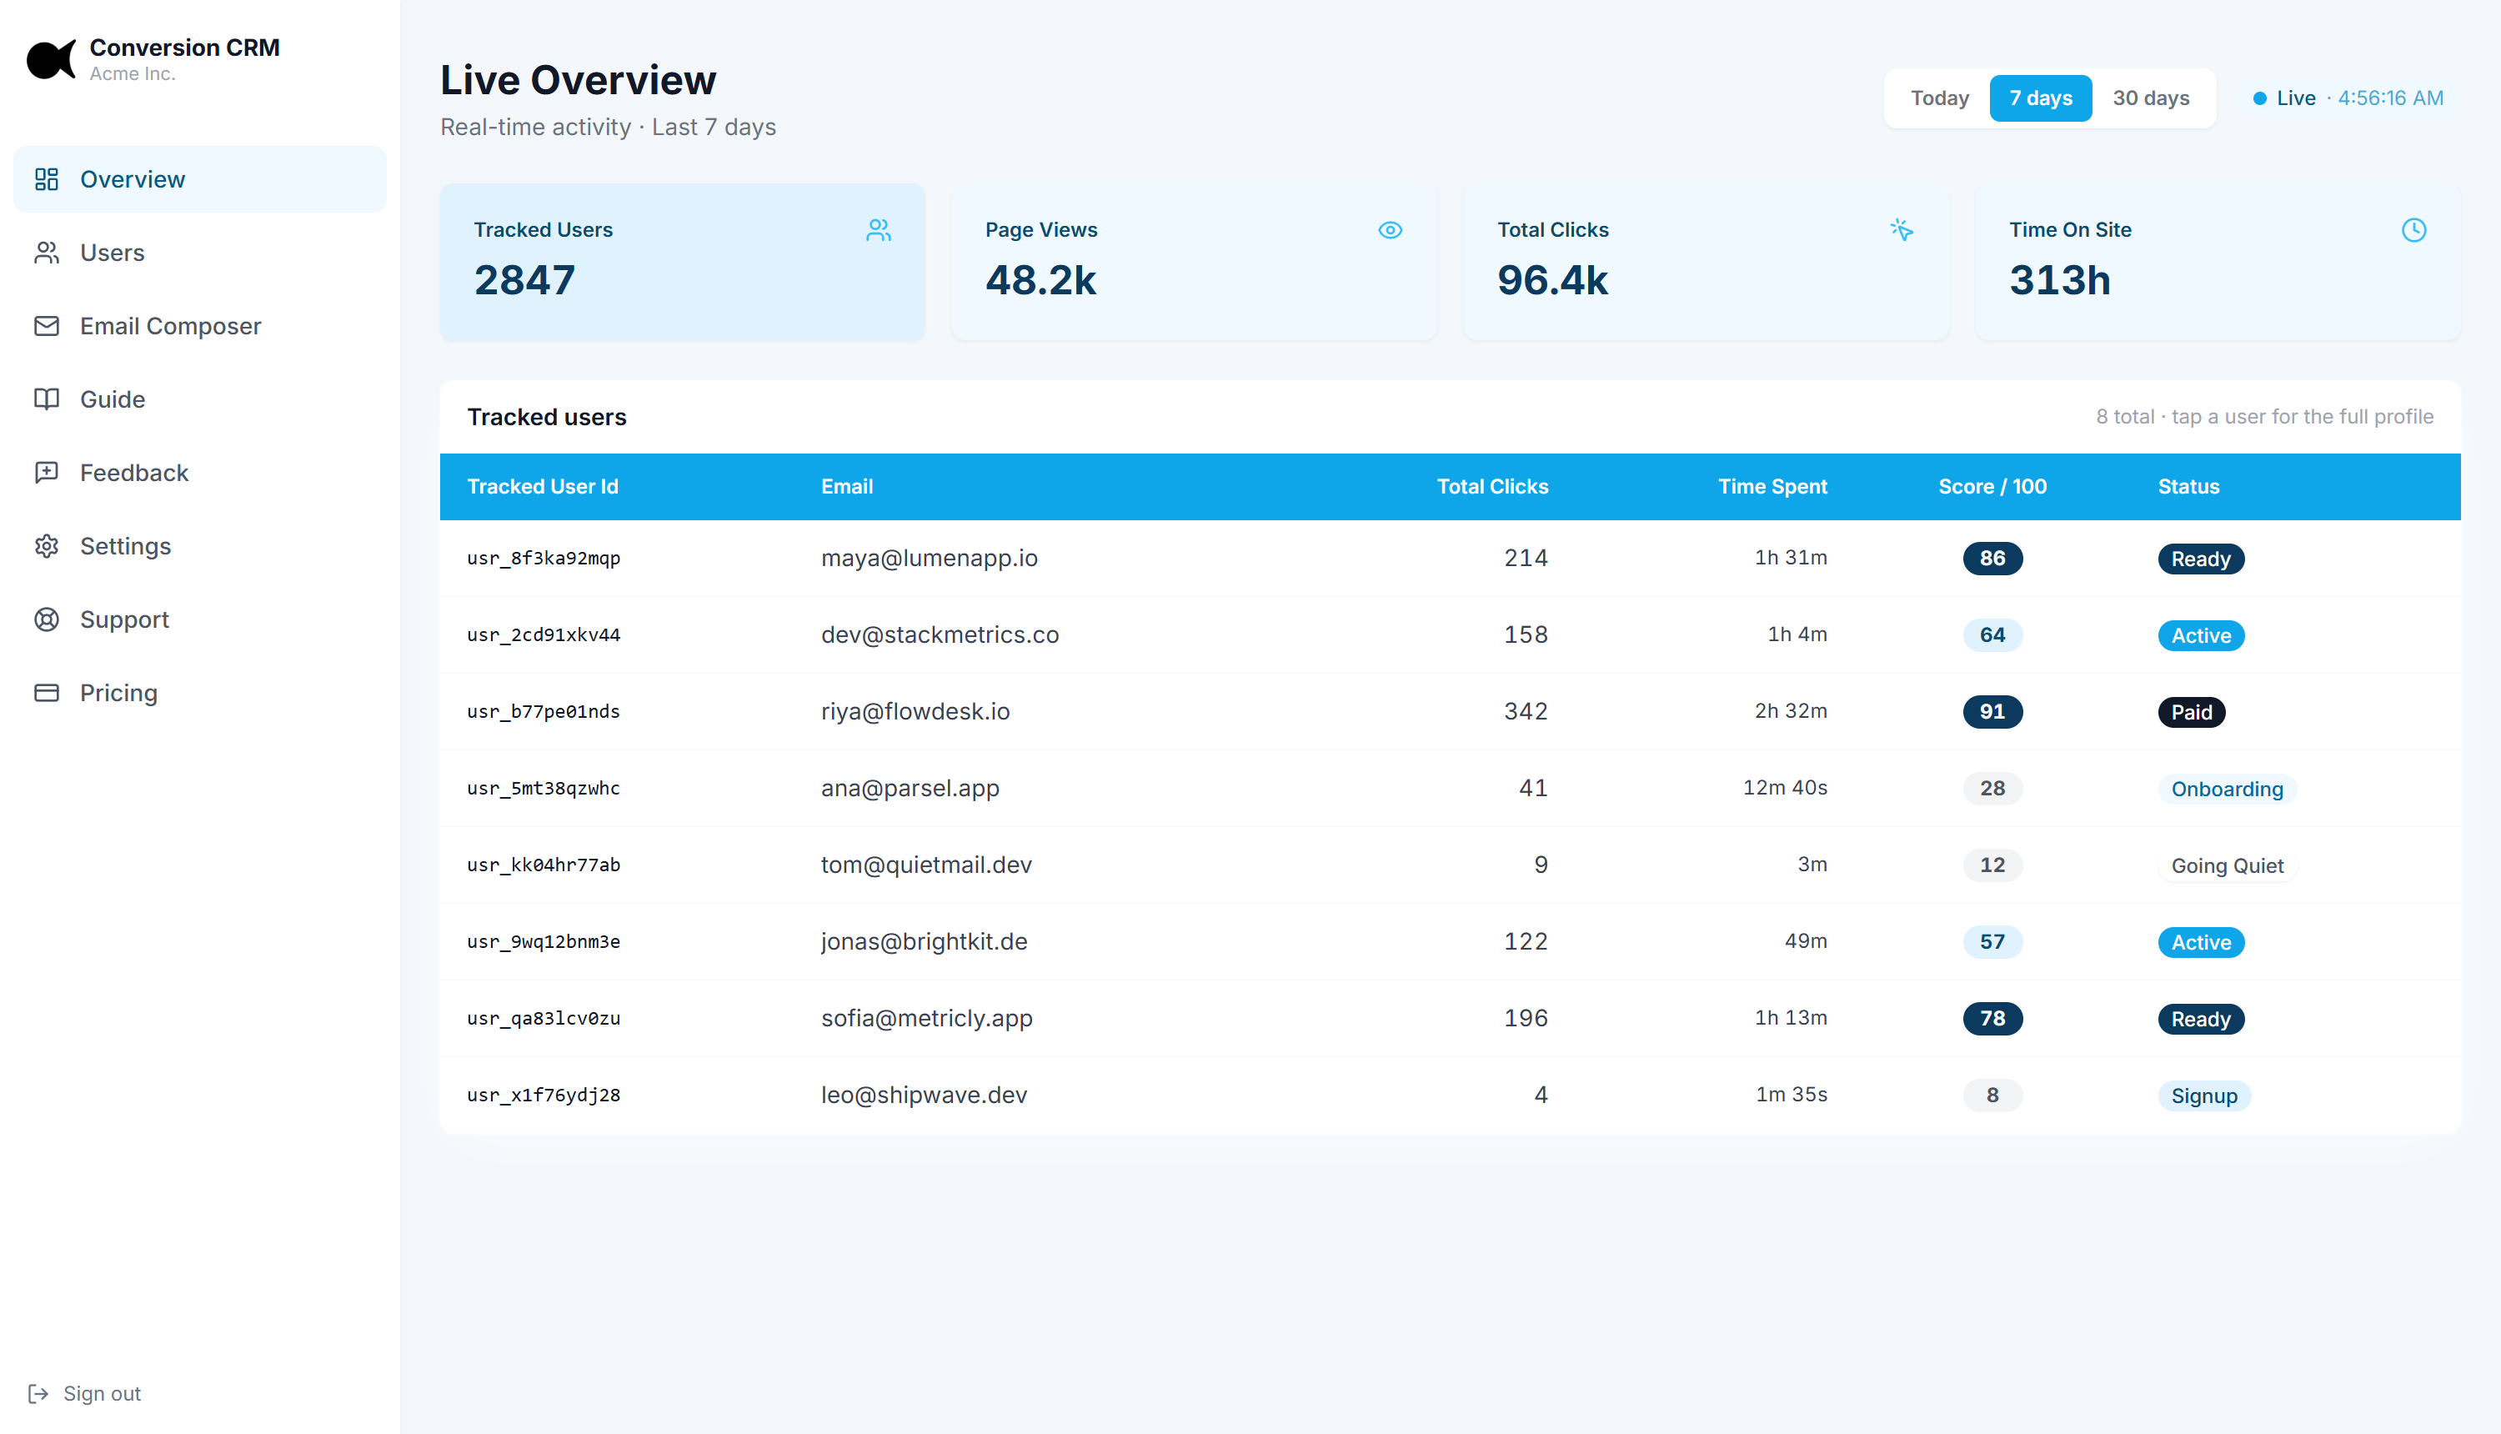The image size is (2501, 1434).
Task: Click the 12m 40s time spent cell
Action: (x=1784, y=788)
